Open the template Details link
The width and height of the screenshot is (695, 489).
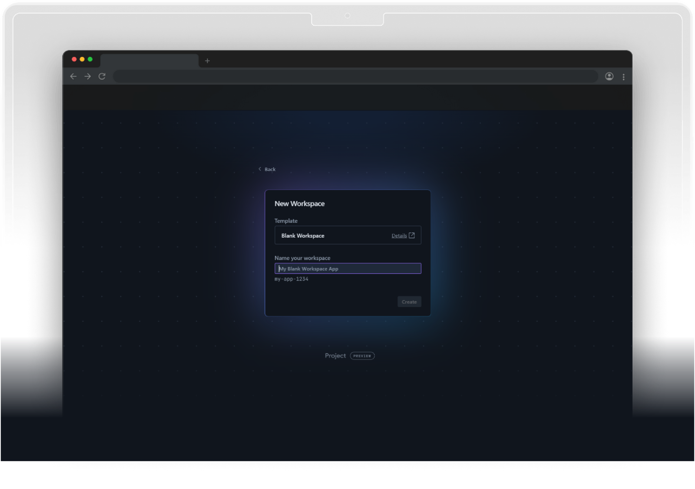coord(399,236)
